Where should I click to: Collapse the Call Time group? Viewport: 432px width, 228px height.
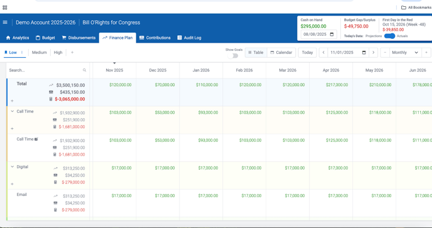pos(12,111)
